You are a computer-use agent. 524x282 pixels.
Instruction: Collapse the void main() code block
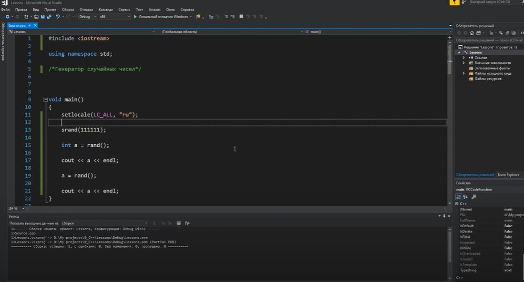click(x=45, y=100)
